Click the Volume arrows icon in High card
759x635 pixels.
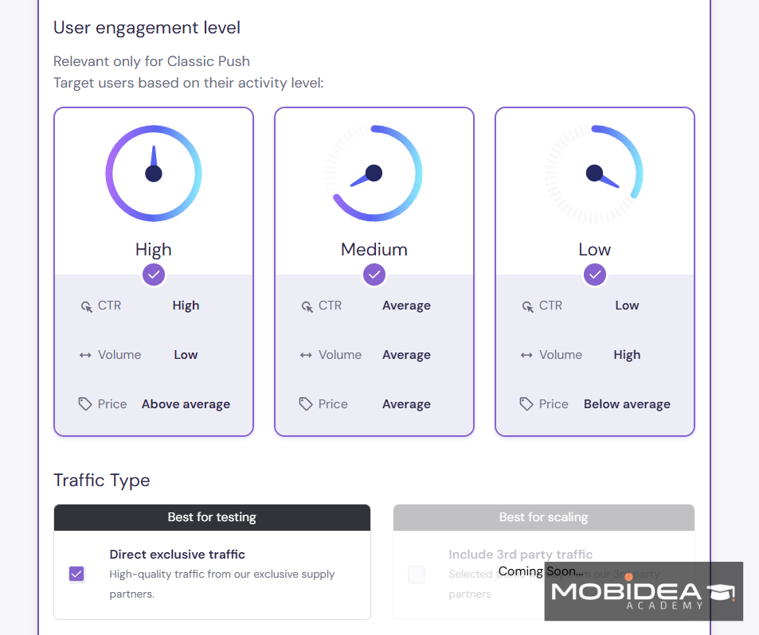[x=85, y=356]
